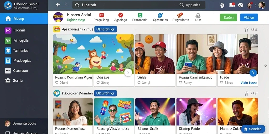
Task: Open the Piiamonnic tab
Action: point(140,18)
